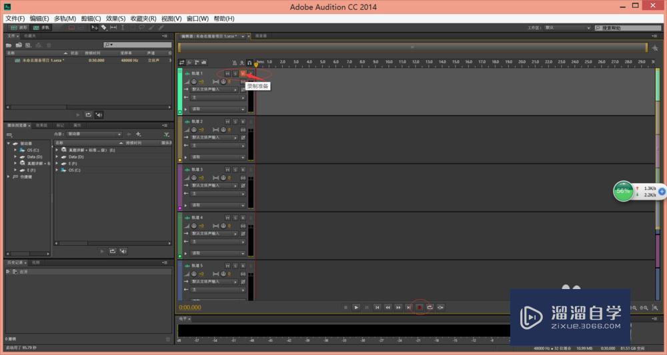Viewport: 667px width, 355px height.
Task: Open Track 1 output dropdown 主
Action: point(218,98)
